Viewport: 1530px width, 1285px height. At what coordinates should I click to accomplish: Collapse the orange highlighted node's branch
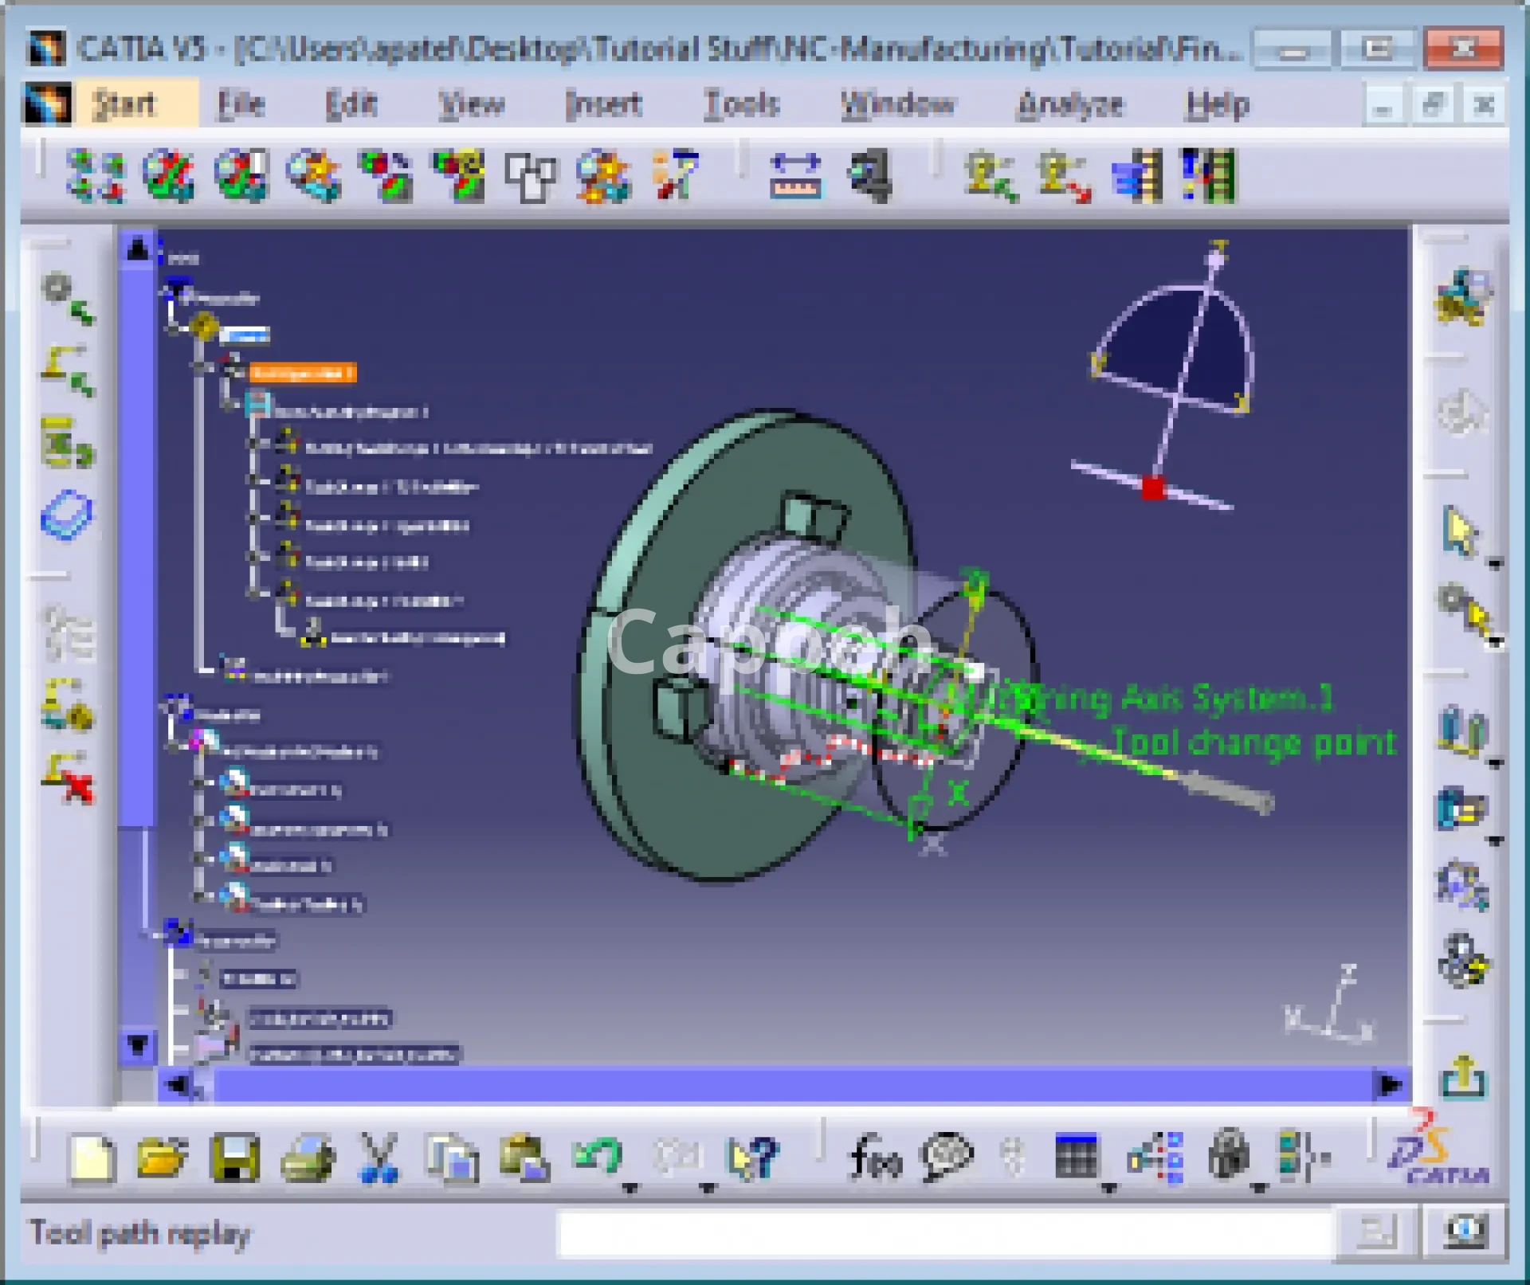(x=201, y=366)
